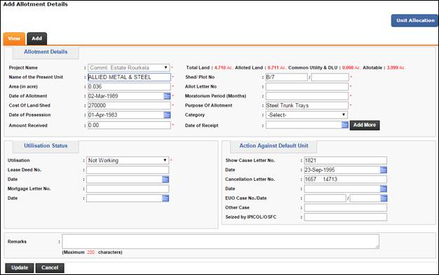Open calendar for Lease Deed date

click(166, 180)
